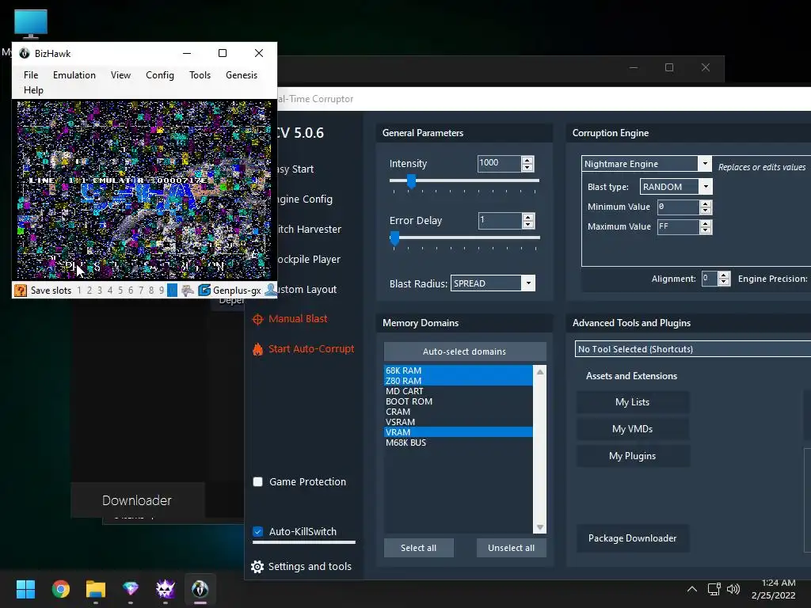Click the BizHawk taskbar icon
This screenshot has height=608, width=811.
click(x=200, y=589)
